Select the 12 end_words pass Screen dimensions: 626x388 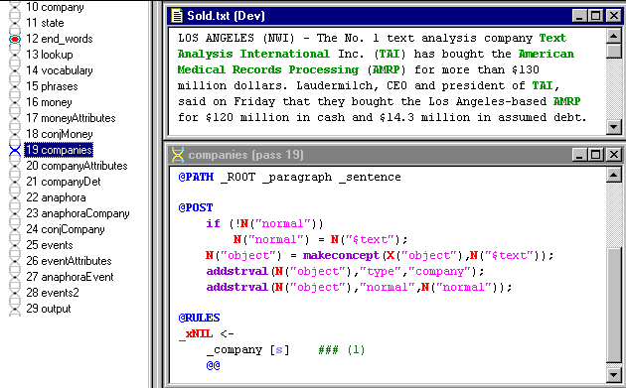pyautogui.click(x=60, y=39)
